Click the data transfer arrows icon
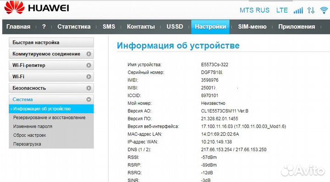 pyautogui.click(x=311, y=10)
